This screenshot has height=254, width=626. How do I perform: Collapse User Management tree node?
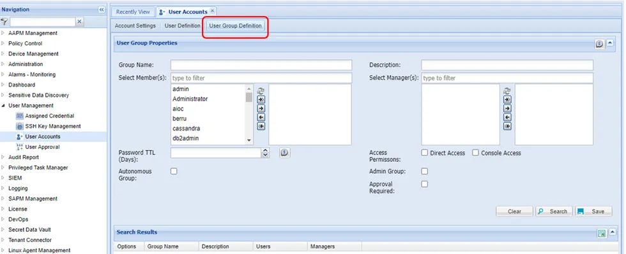pos(3,106)
